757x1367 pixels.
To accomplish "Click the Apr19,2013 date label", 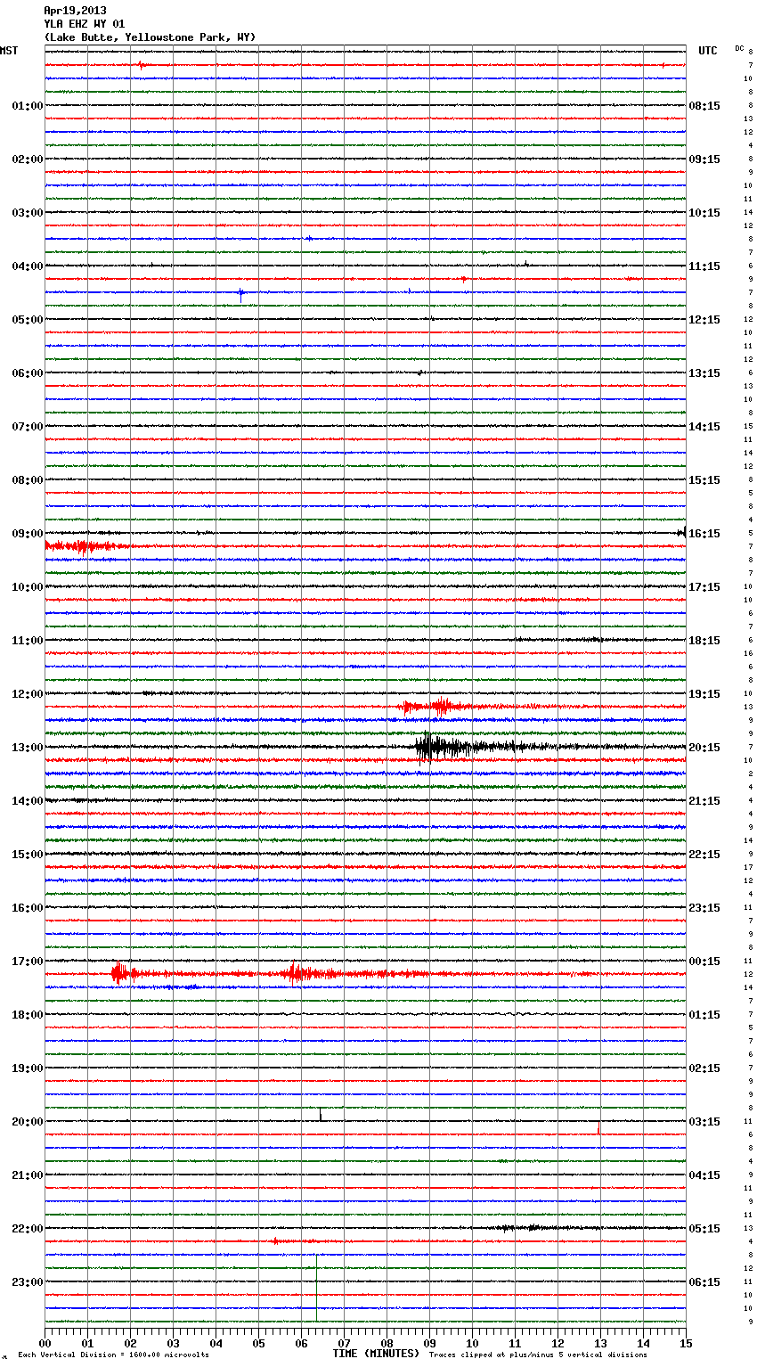I will [75, 11].
